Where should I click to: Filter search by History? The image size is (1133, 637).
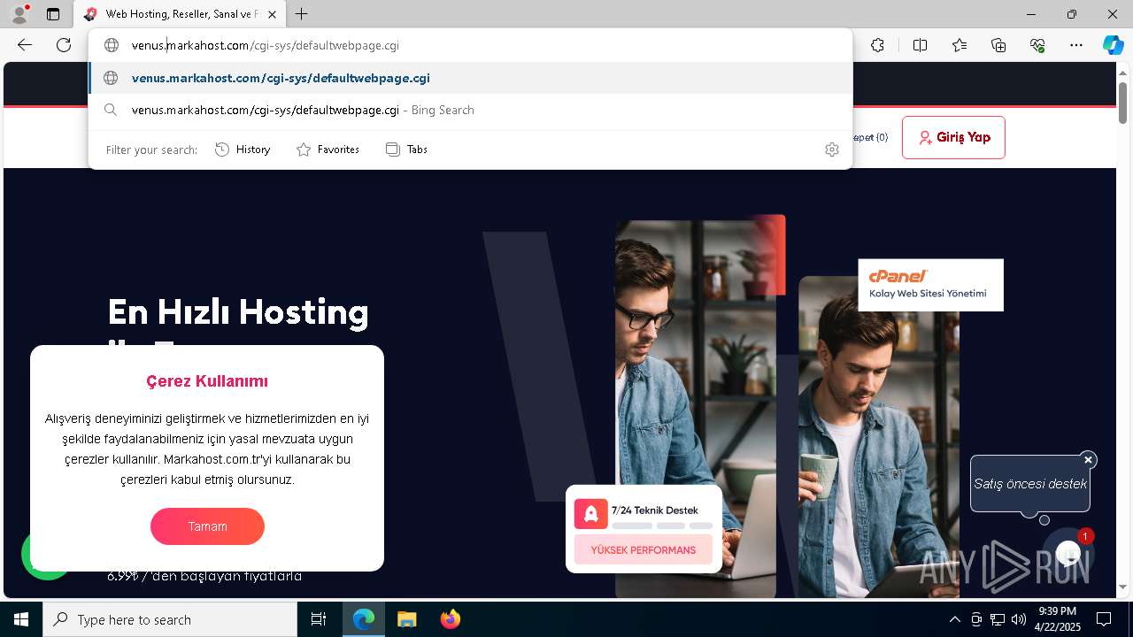pos(243,150)
